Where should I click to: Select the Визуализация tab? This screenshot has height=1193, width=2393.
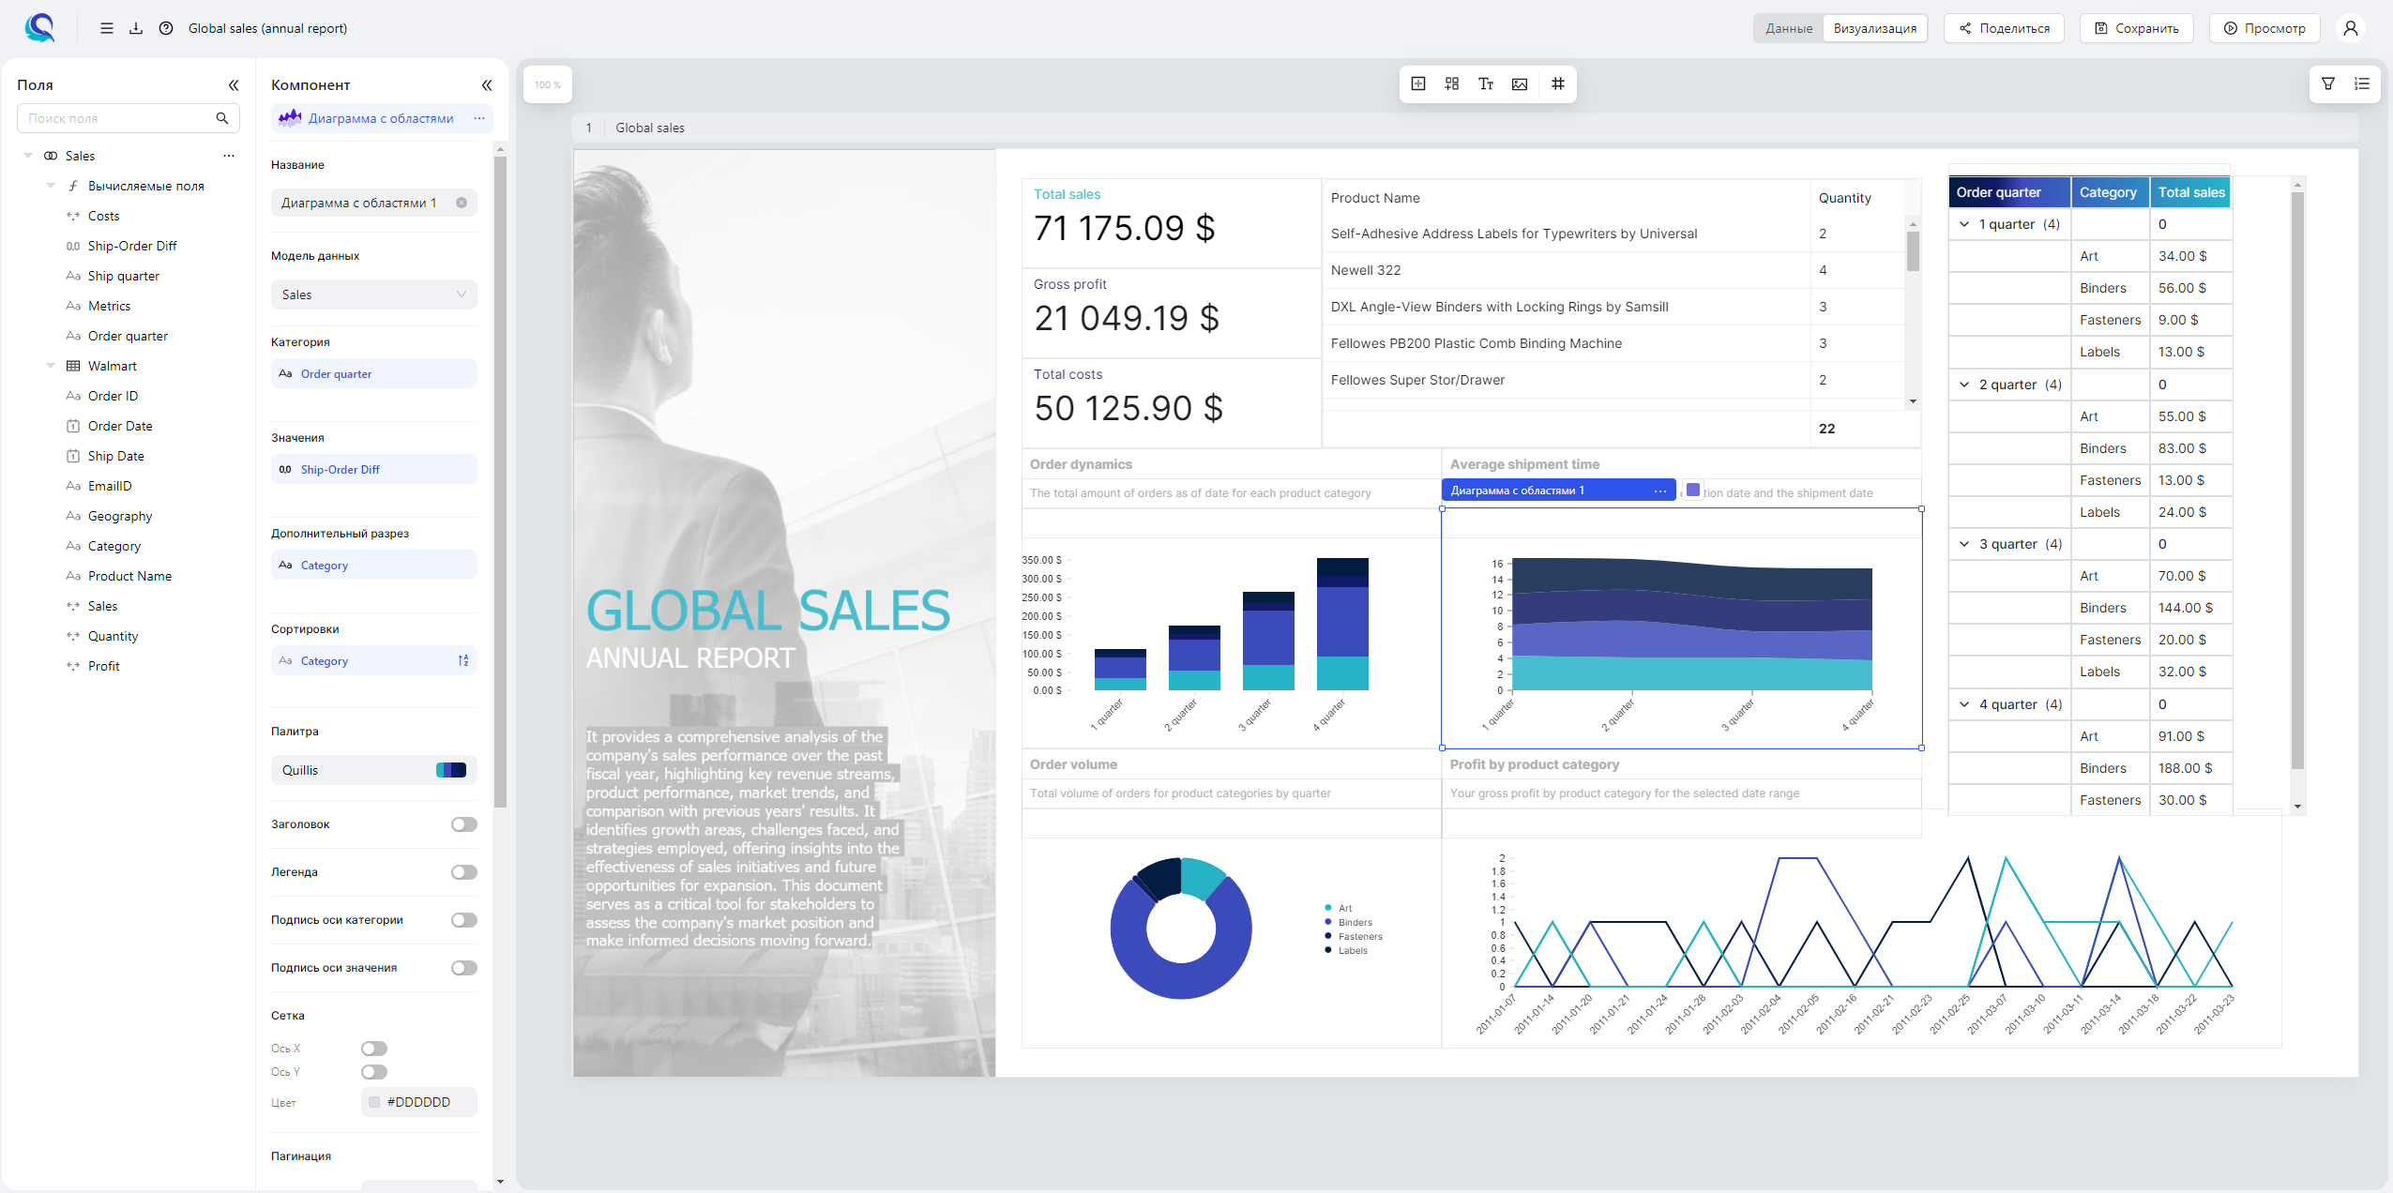click(1874, 28)
